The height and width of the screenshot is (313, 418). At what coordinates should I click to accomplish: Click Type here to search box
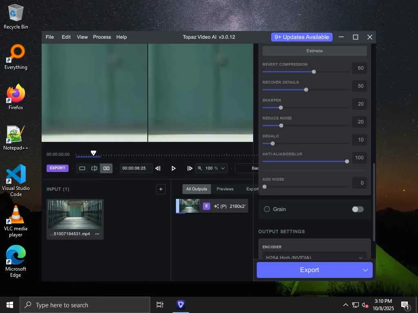(85, 305)
